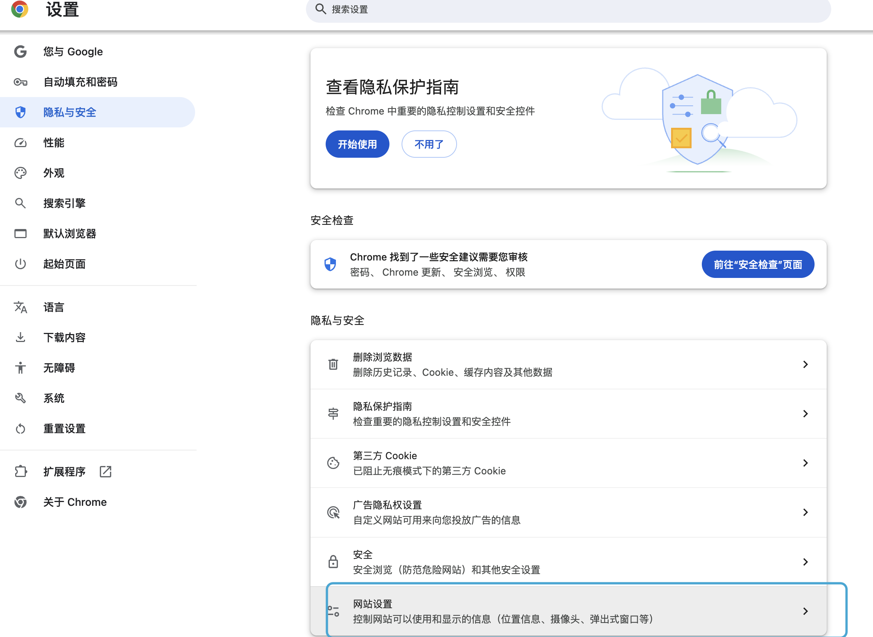Image resolution: width=873 pixels, height=637 pixels.
Task: Go to 起始页面 settings
Action: (x=97, y=264)
